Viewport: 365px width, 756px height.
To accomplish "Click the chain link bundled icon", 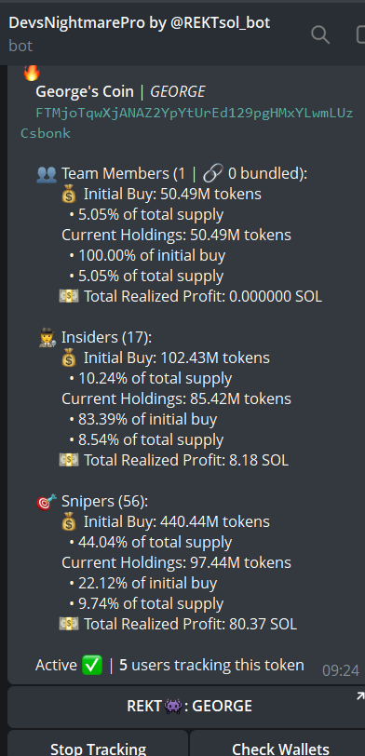I will tap(212, 173).
